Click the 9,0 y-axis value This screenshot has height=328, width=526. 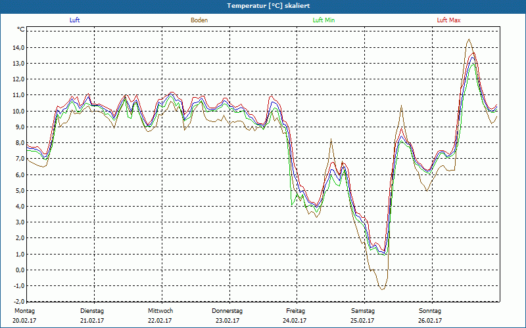(20, 127)
